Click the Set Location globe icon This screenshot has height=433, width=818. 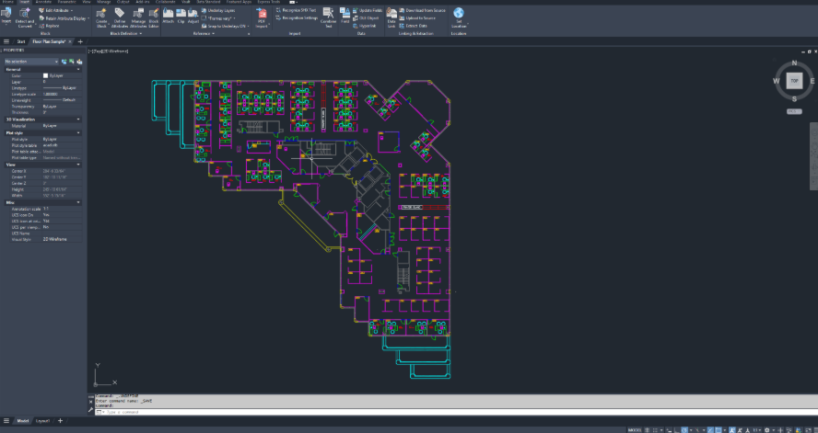point(459,13)
